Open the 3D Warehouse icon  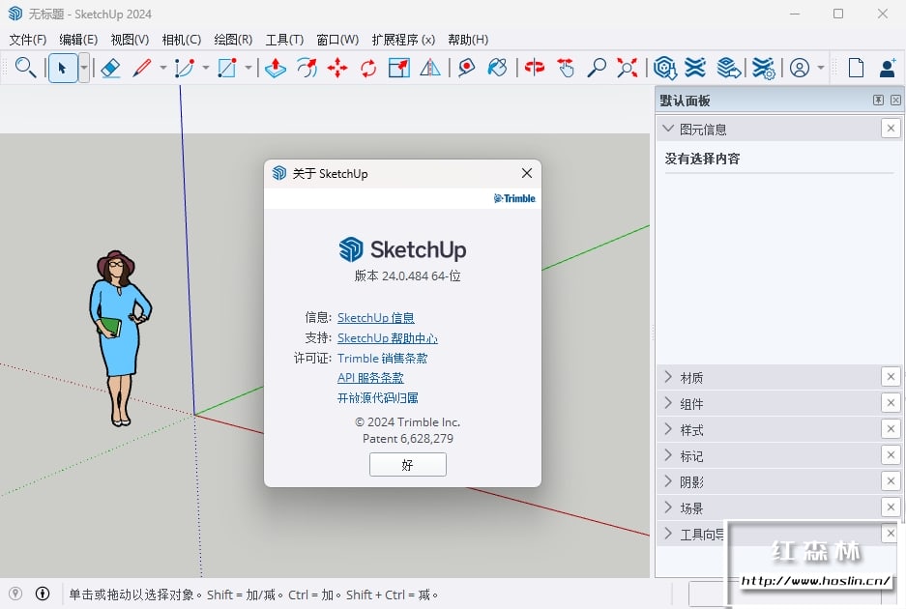click(665, 68)
